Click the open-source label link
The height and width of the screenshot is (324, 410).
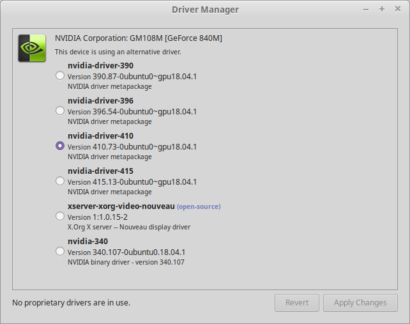click(199, 206)
